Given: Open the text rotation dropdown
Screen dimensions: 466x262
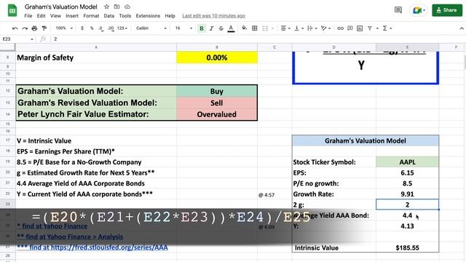Looking at the screenshot, I should click(x=325, y=28).
